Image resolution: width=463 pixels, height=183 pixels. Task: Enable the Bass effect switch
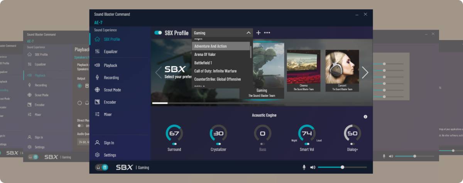coord(262,144)
